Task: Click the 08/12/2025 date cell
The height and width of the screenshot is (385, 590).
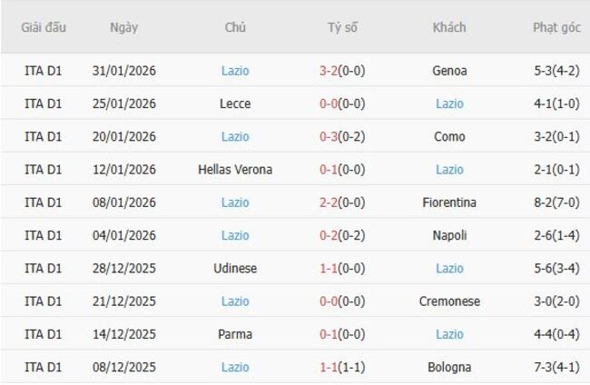Action: [124, 368]
